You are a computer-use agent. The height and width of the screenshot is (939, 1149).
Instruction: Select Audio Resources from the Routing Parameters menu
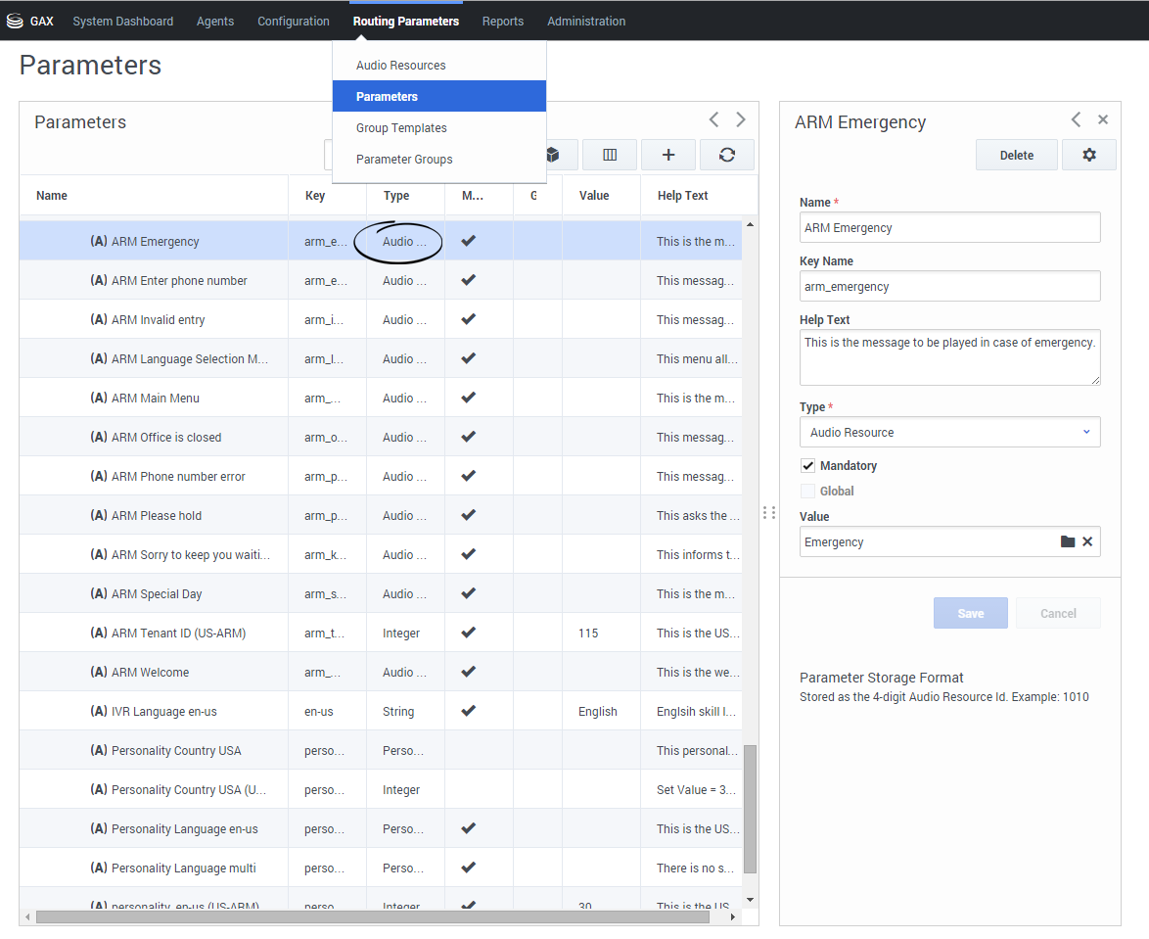400,66
